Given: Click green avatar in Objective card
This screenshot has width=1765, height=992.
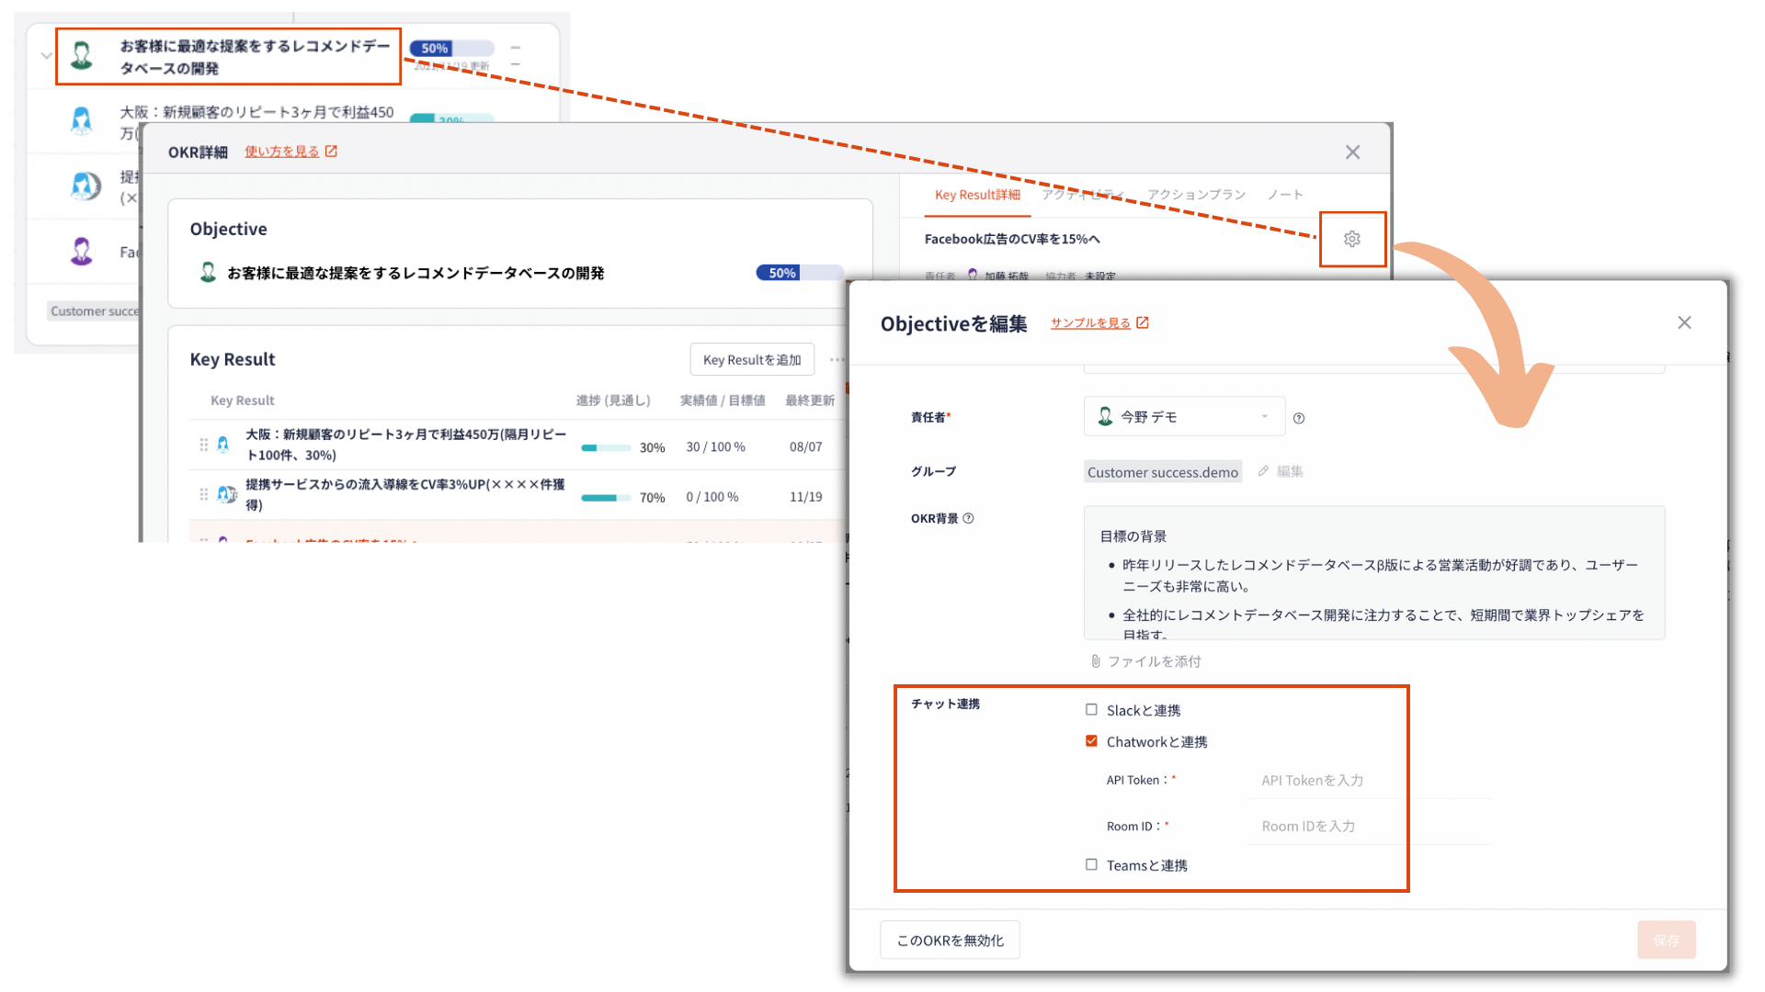Looking at the screenshot, I should click(208, 272).
